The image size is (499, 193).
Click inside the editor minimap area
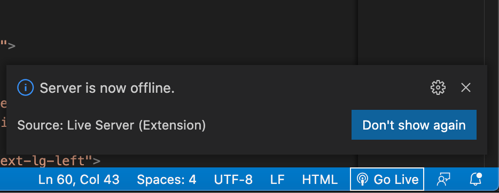(420, 32)
